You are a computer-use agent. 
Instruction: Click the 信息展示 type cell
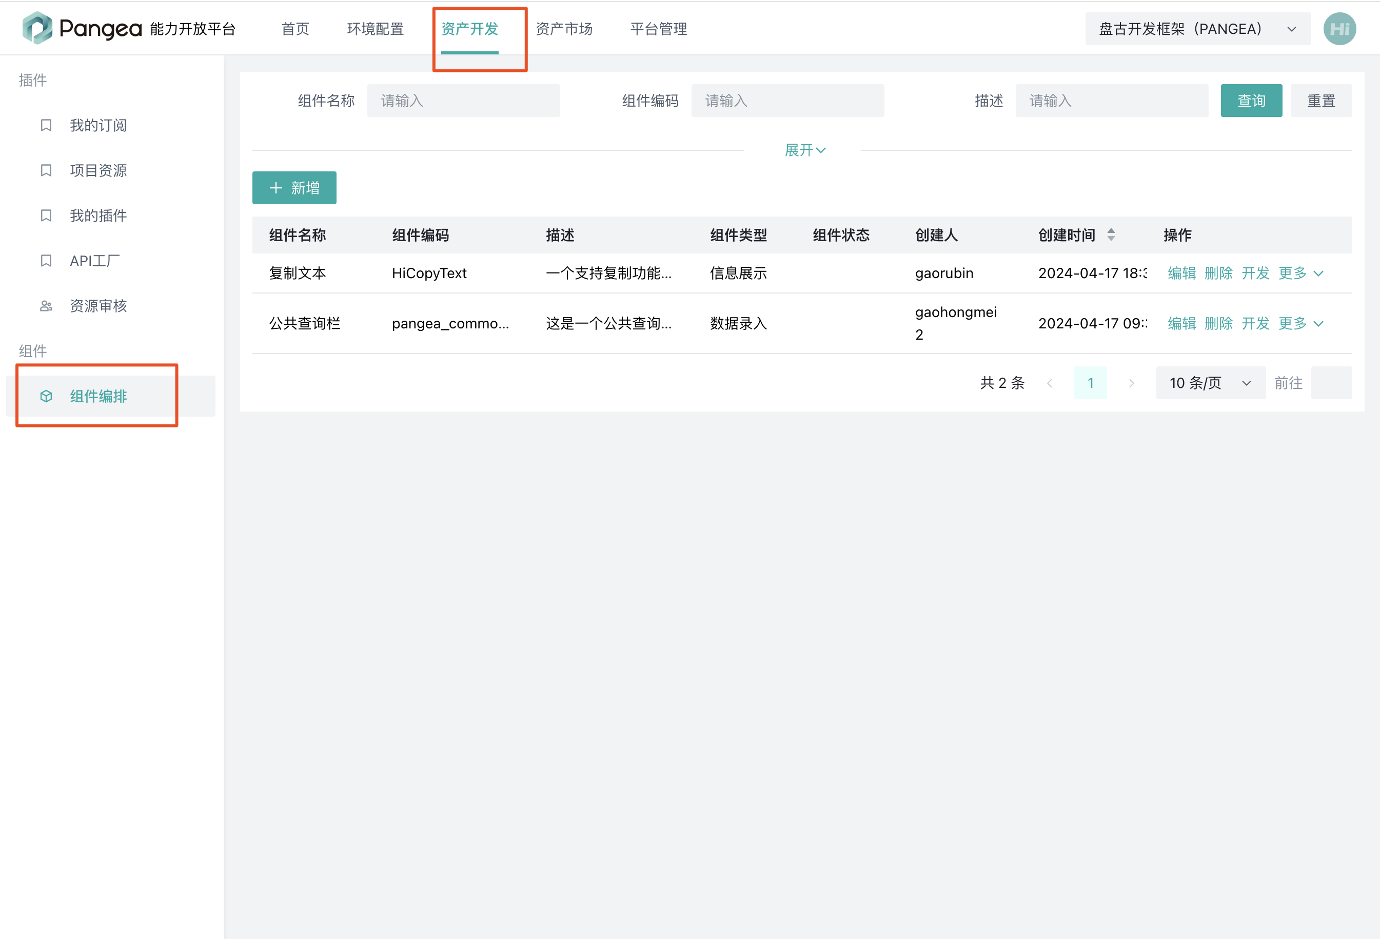click(738, 273)
